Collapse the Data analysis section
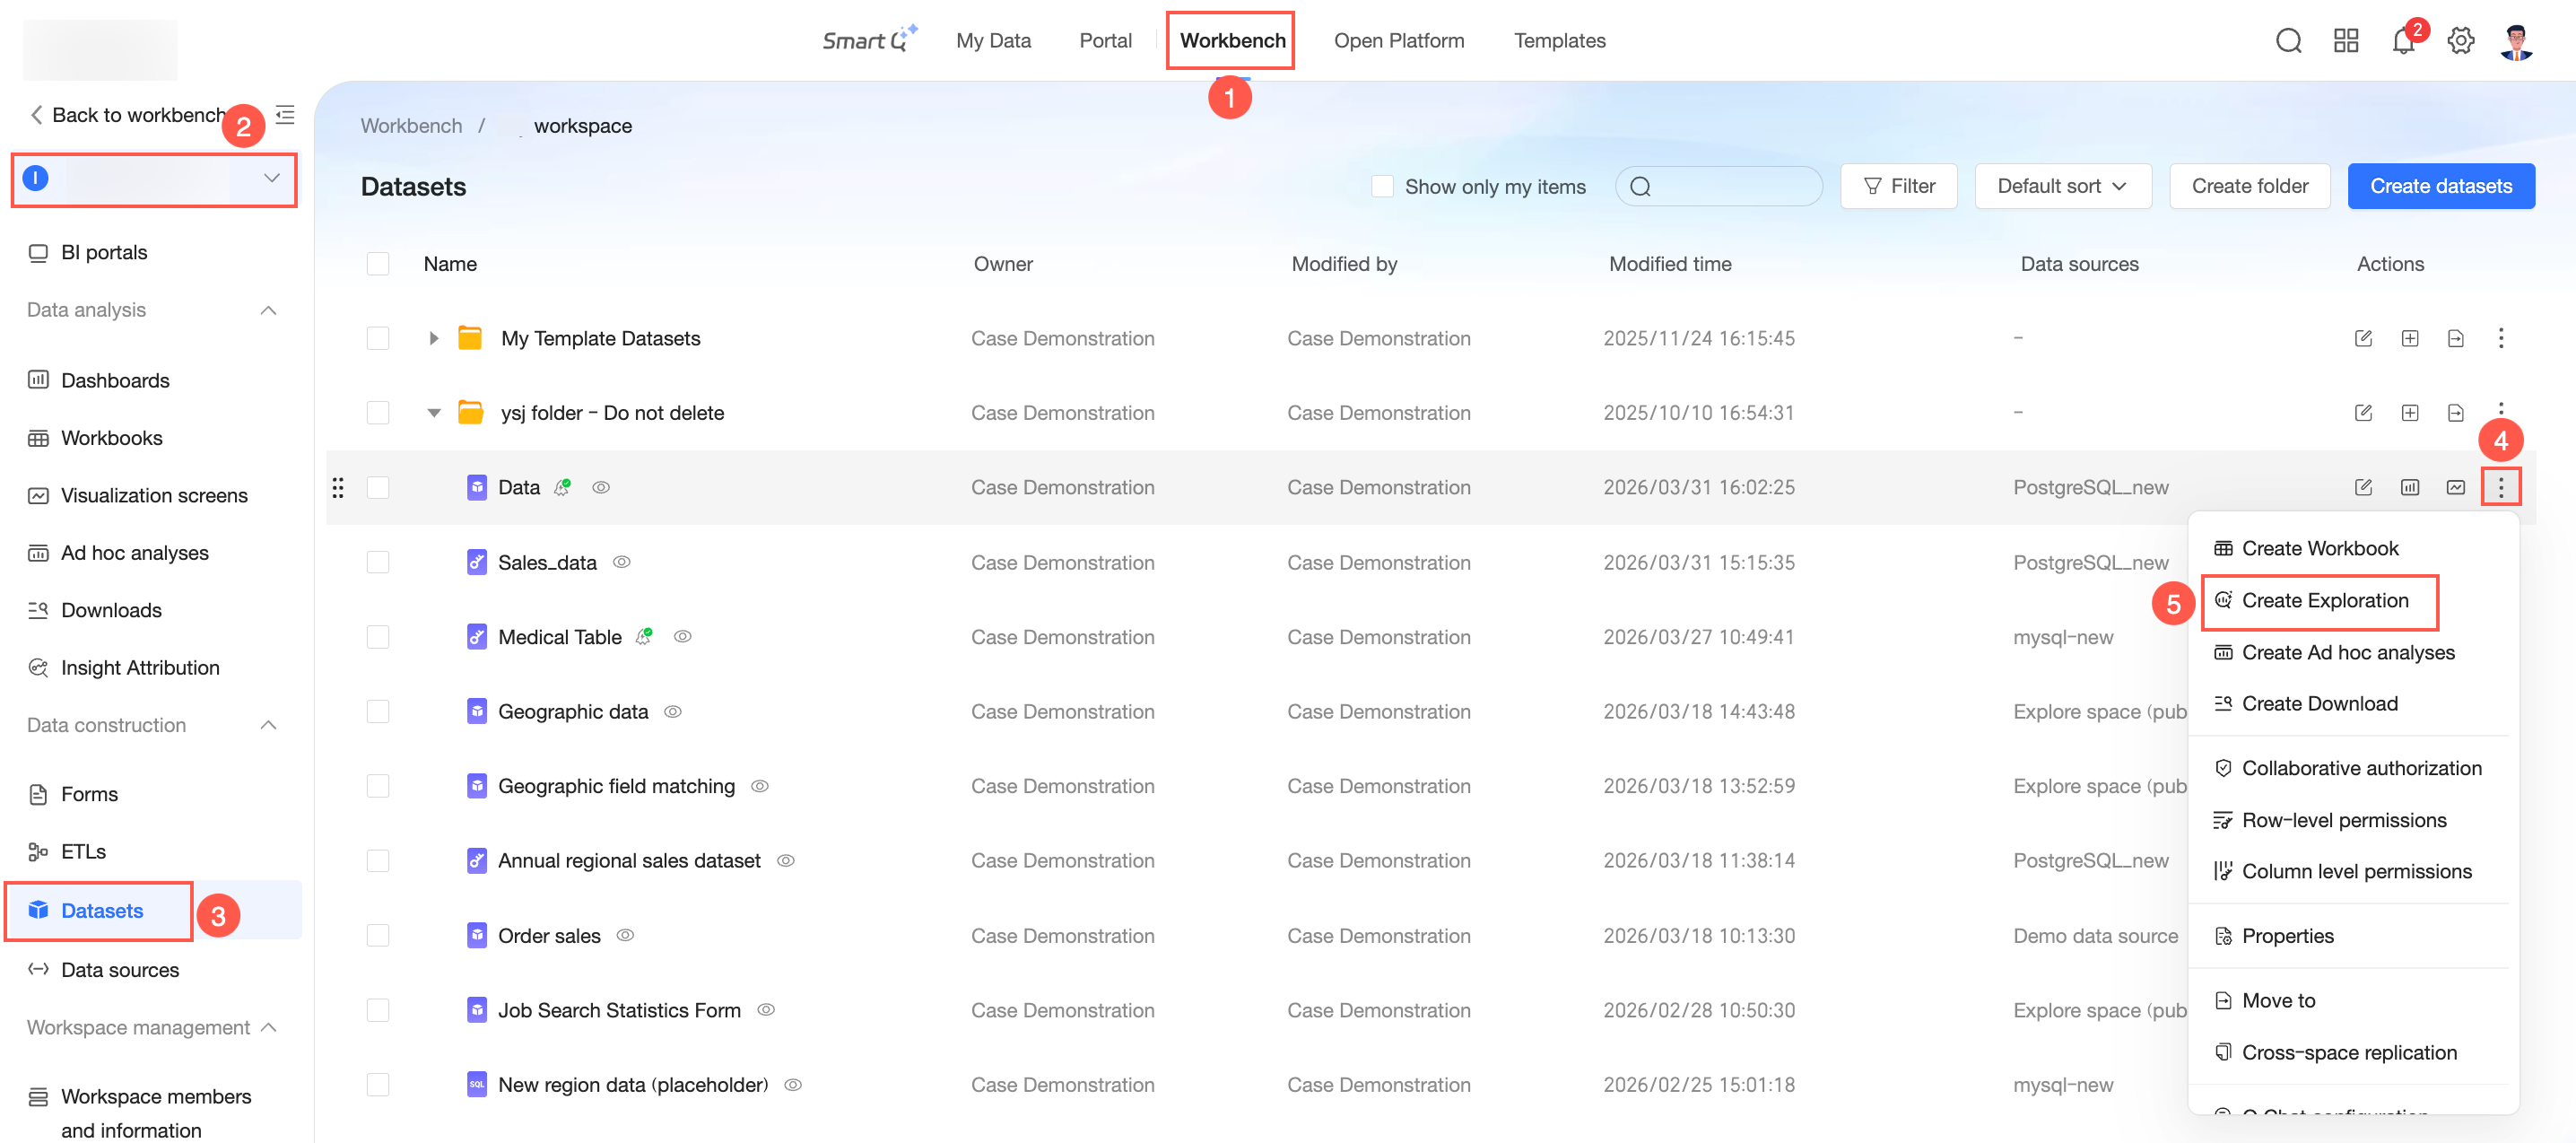This screenshot has width=2576, height=1143. (x=268, y=310)
